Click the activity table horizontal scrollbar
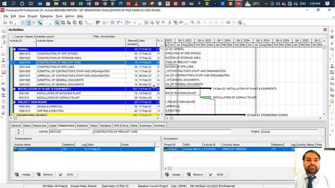The height and width of the screenshot is (188, 335). tap(84, 118)
